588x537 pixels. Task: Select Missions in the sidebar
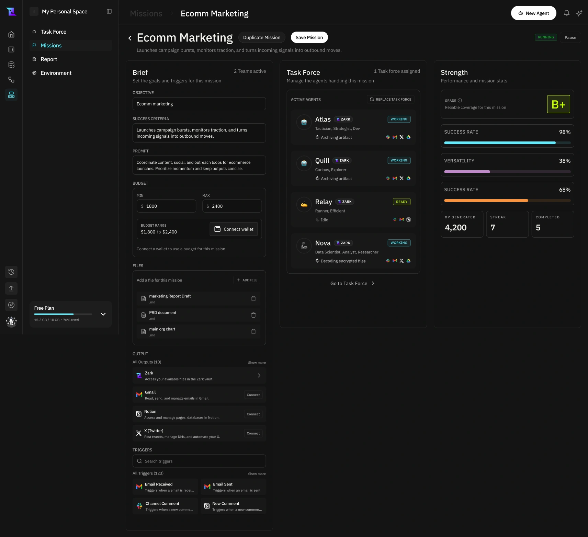[x=71, y=46]
